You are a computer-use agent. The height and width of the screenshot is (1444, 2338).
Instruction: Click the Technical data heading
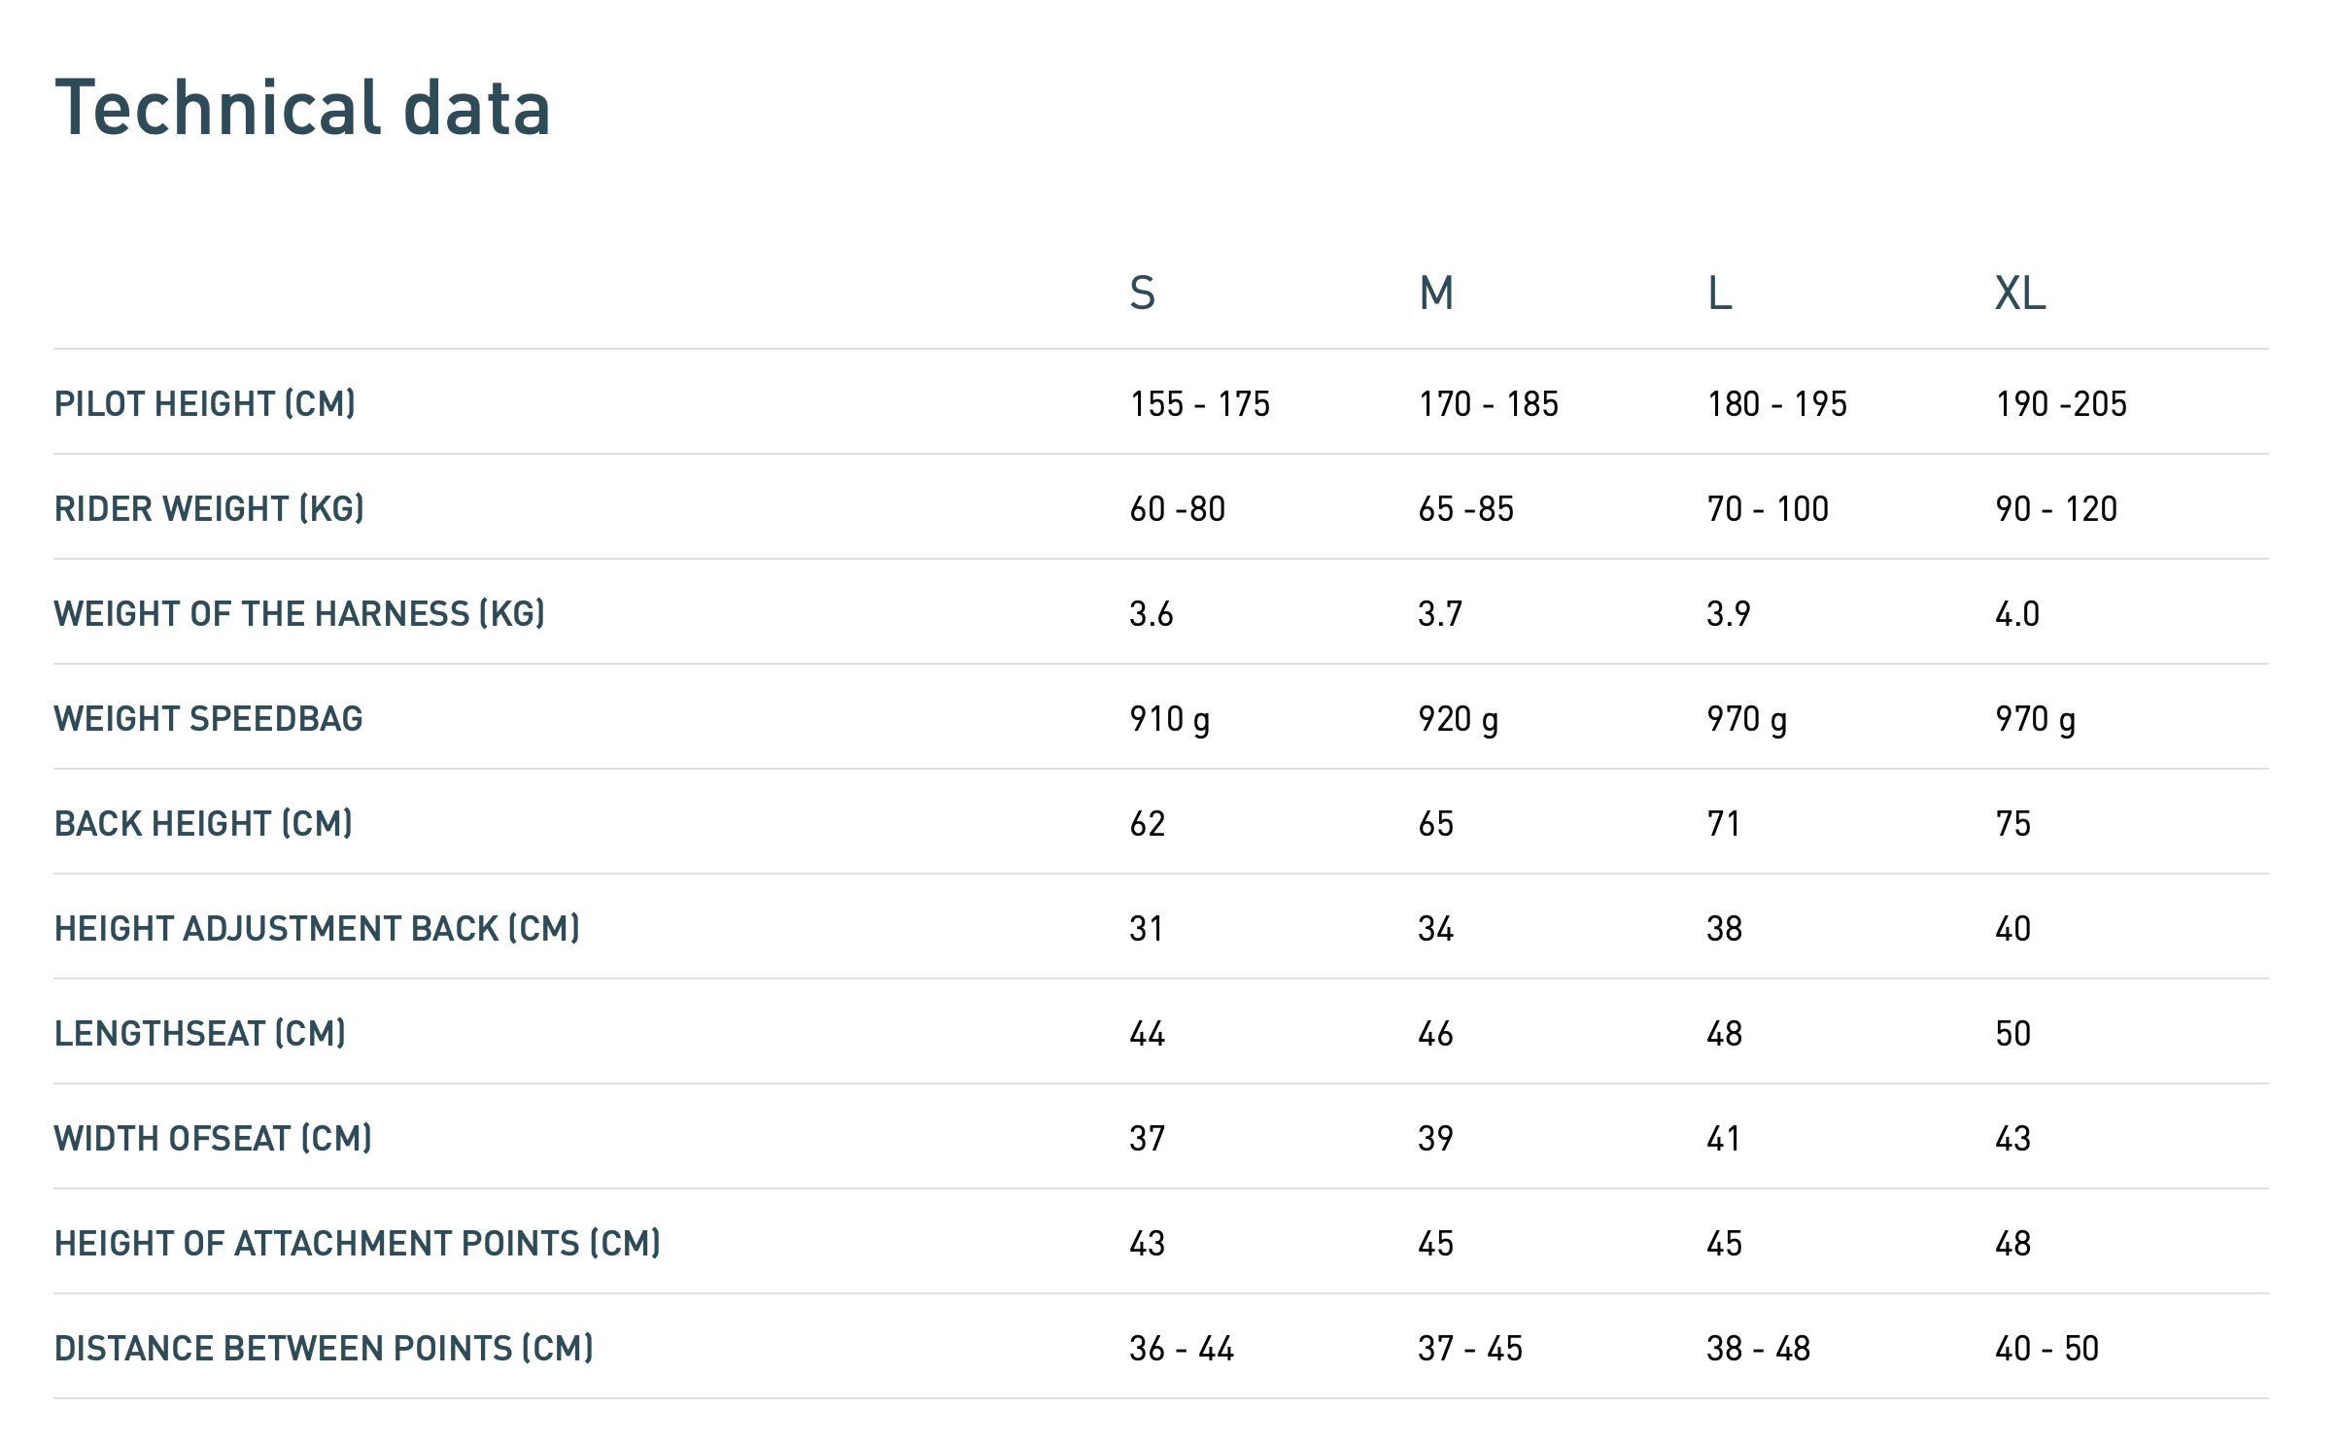303,108
